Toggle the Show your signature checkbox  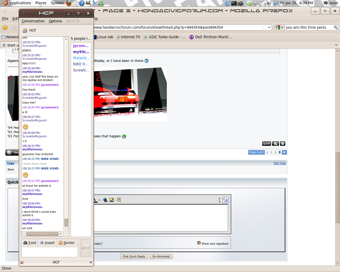click(x=199, y=243)
